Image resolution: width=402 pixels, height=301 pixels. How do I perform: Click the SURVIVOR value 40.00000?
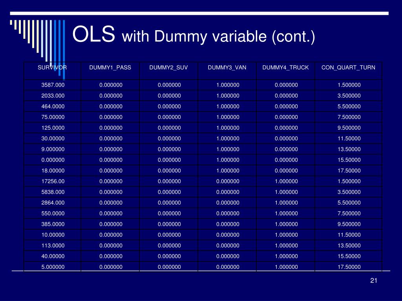[x=53, y=256]
